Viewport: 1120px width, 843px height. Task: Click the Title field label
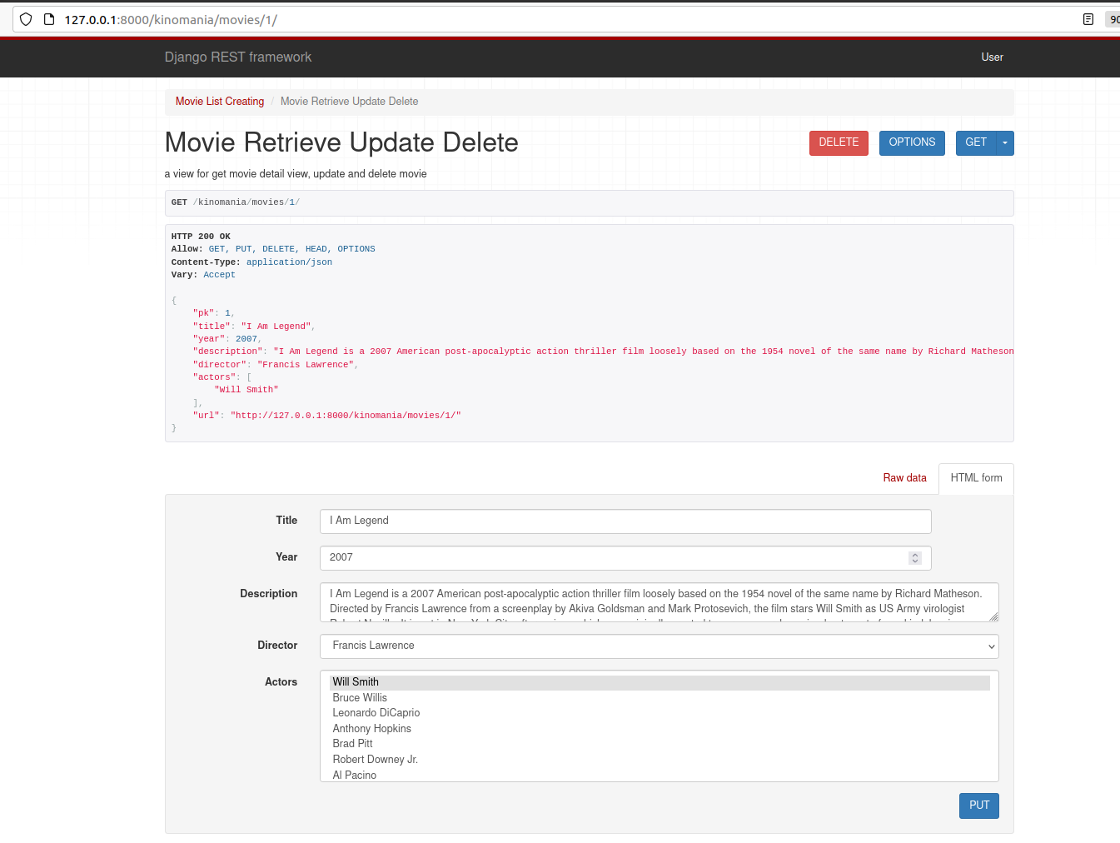click(286, 521)
